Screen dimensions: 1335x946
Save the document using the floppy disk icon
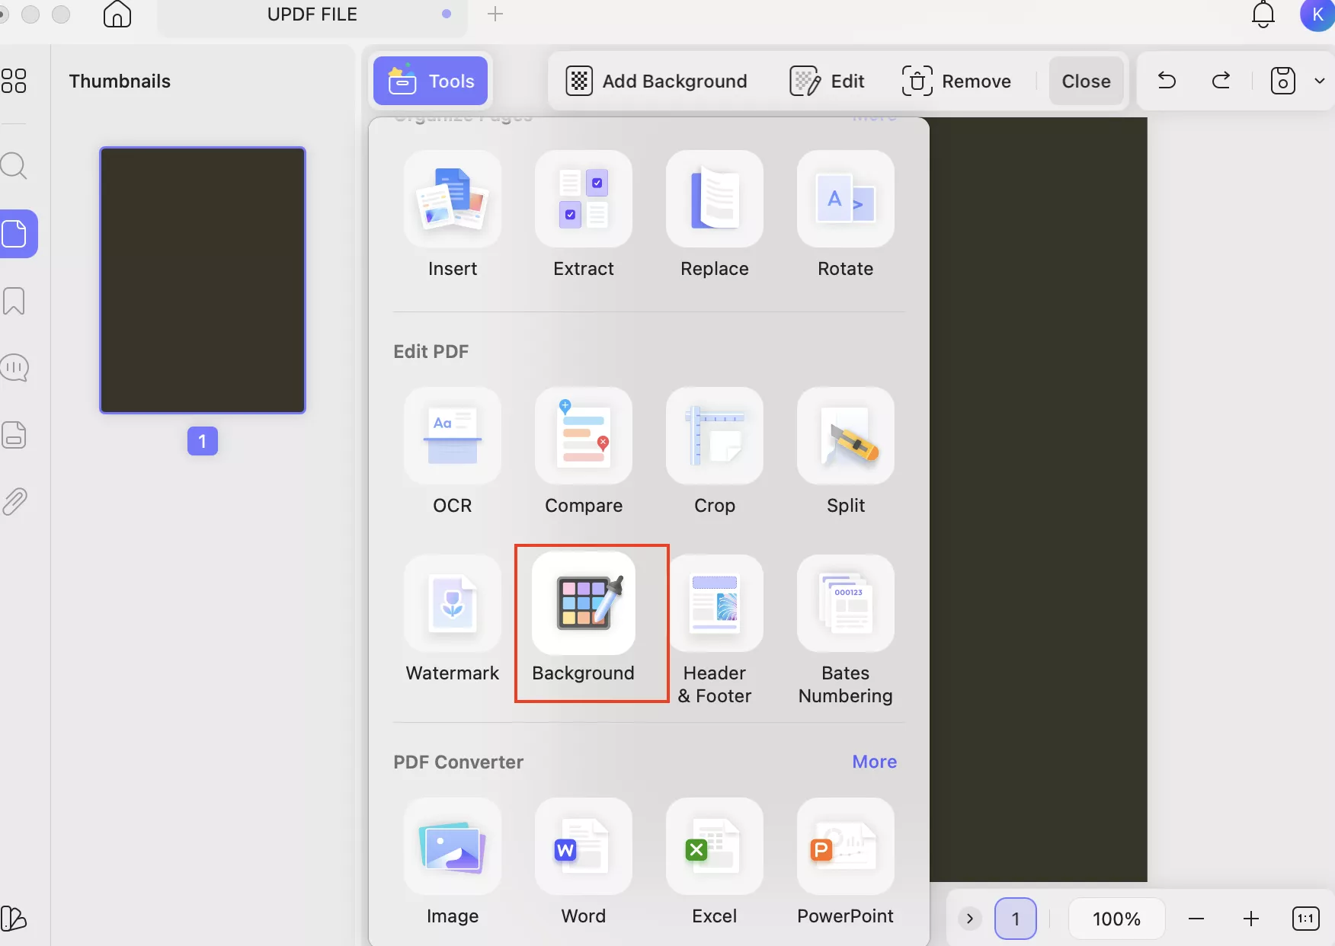1282,81
